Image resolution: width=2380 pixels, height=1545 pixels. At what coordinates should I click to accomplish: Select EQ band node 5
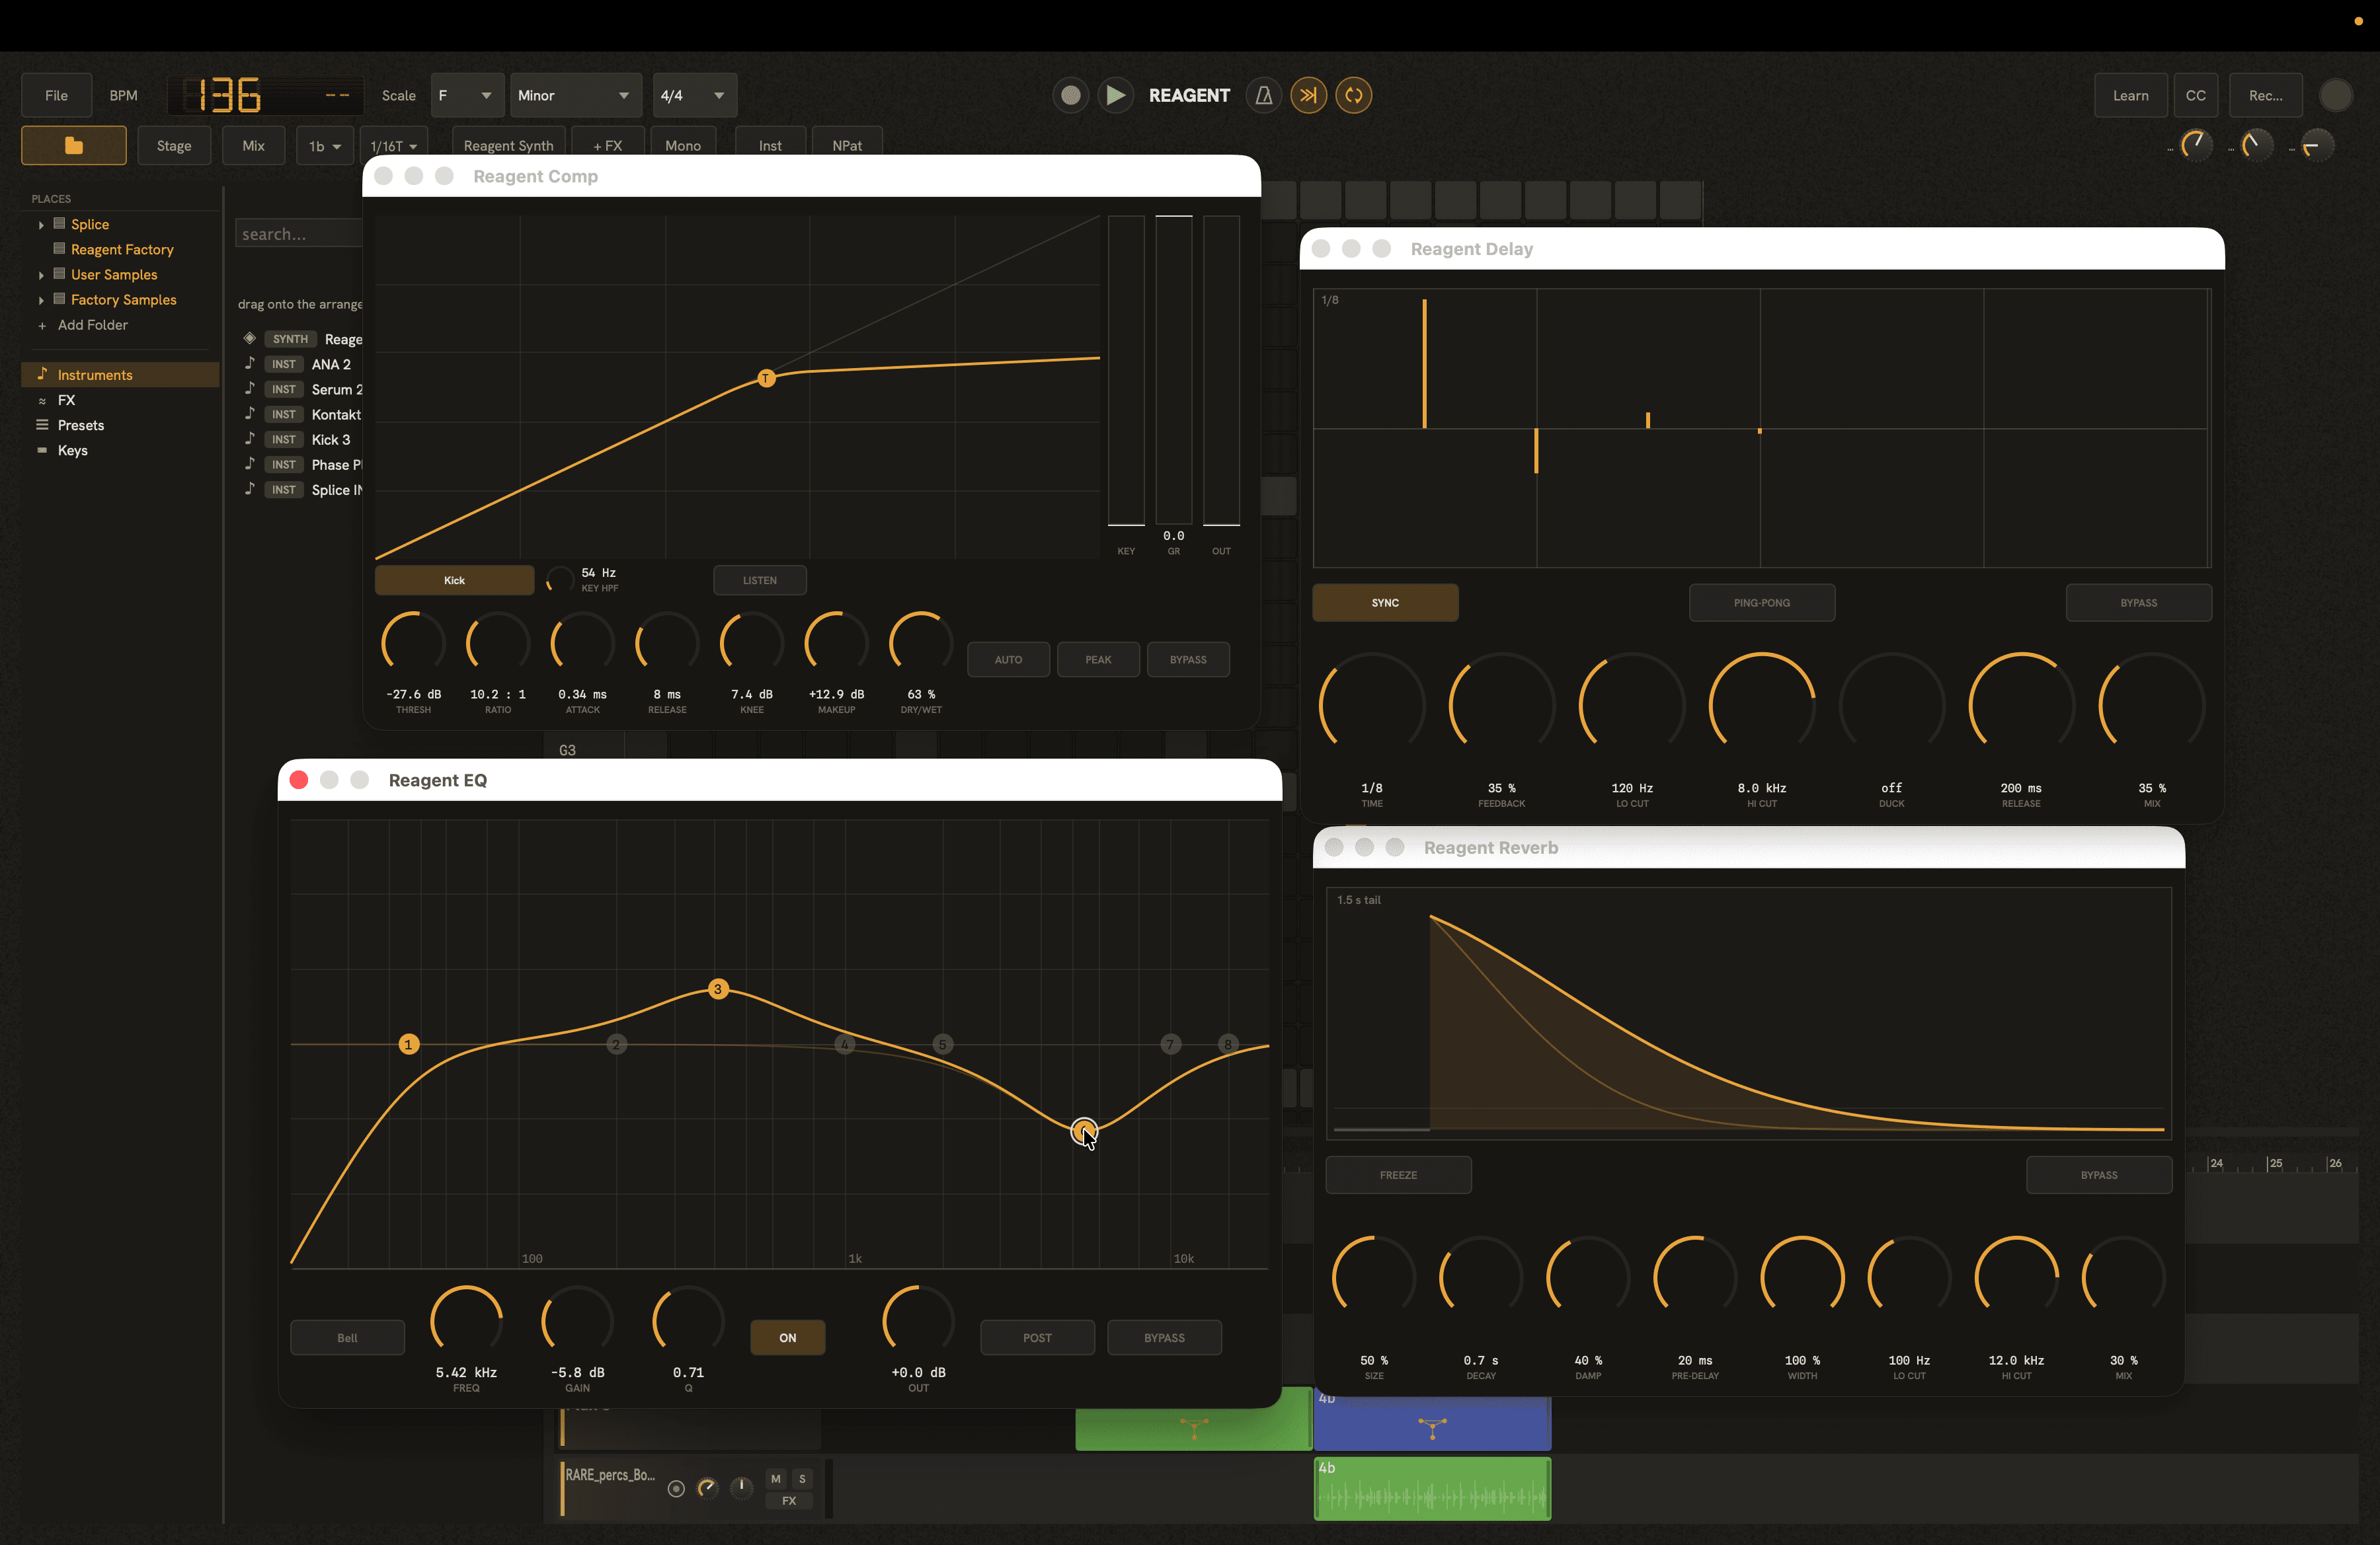tap(942, 1044)
